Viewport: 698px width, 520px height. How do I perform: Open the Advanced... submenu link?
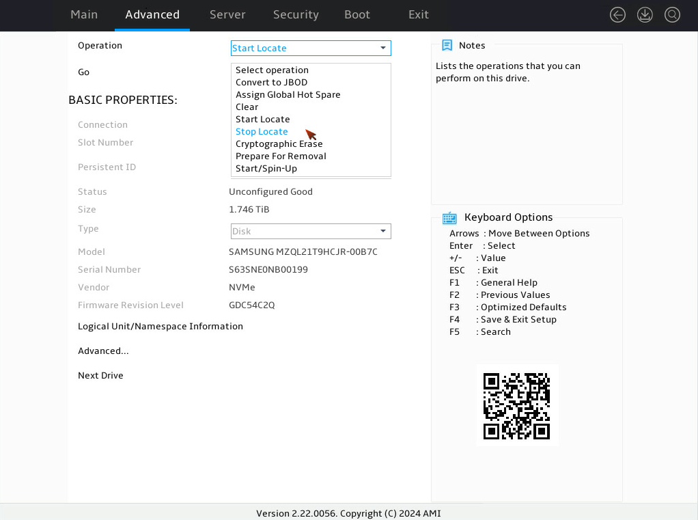[103, 351]
